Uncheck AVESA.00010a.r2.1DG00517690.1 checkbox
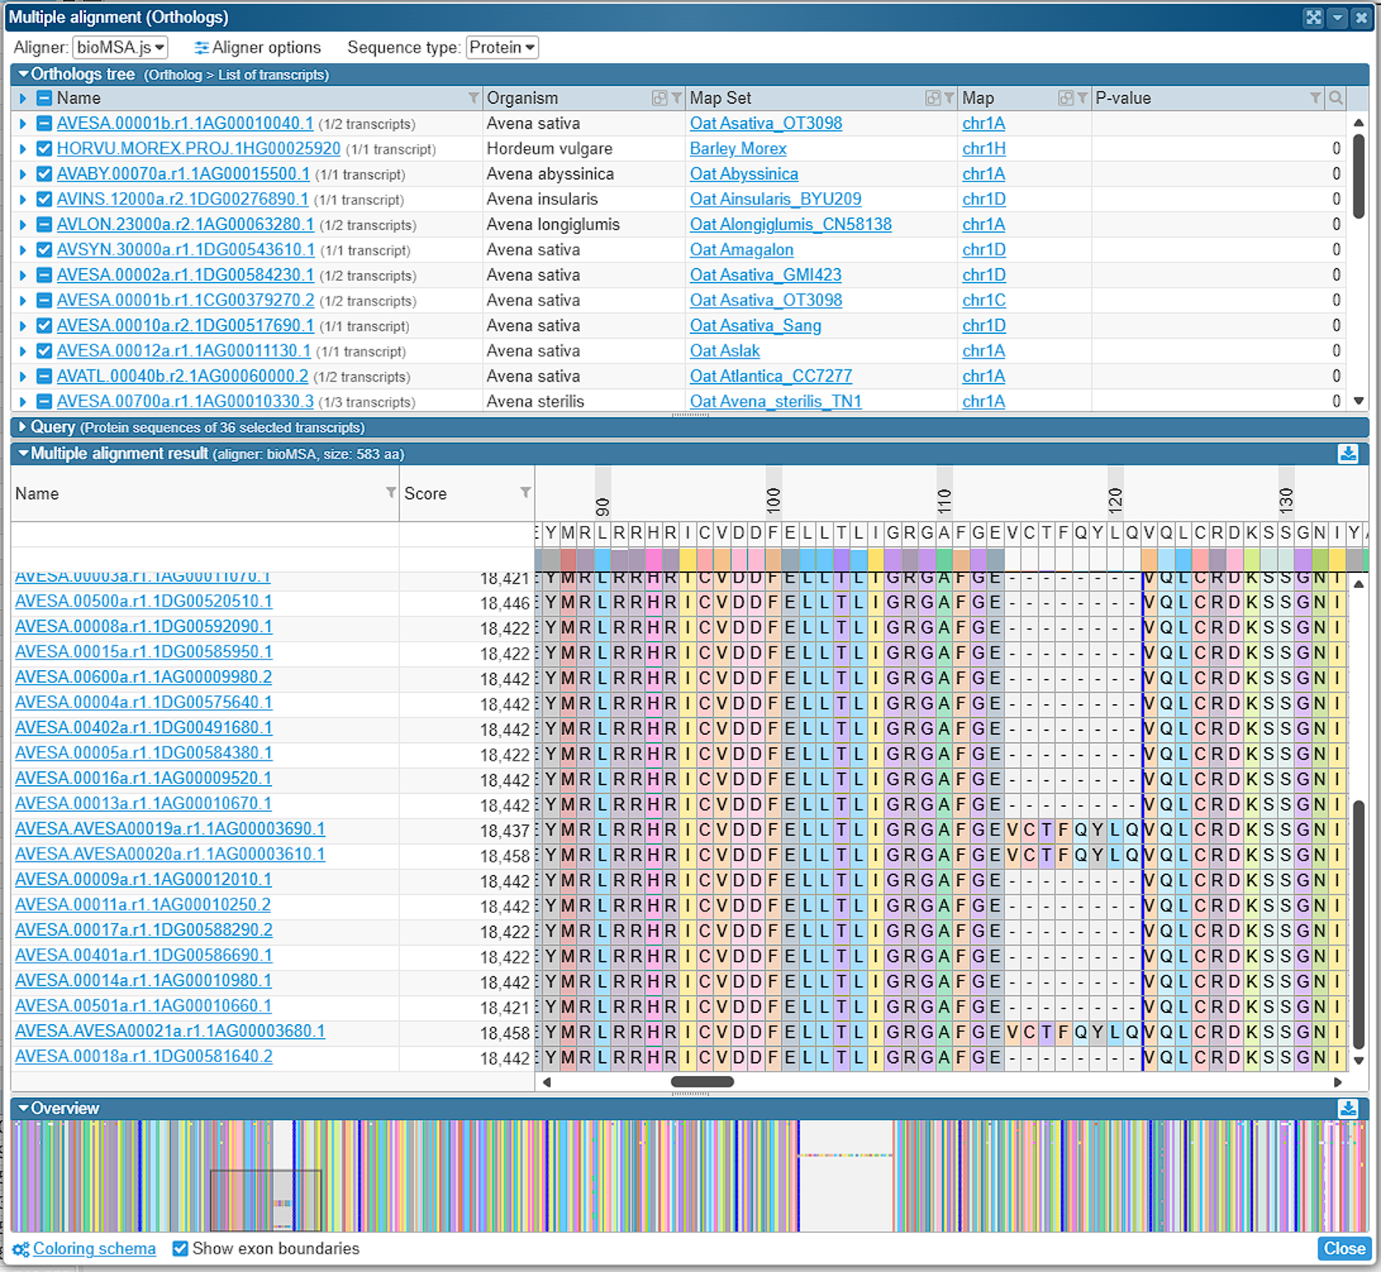1381x1272 pixels. (45, 326)
